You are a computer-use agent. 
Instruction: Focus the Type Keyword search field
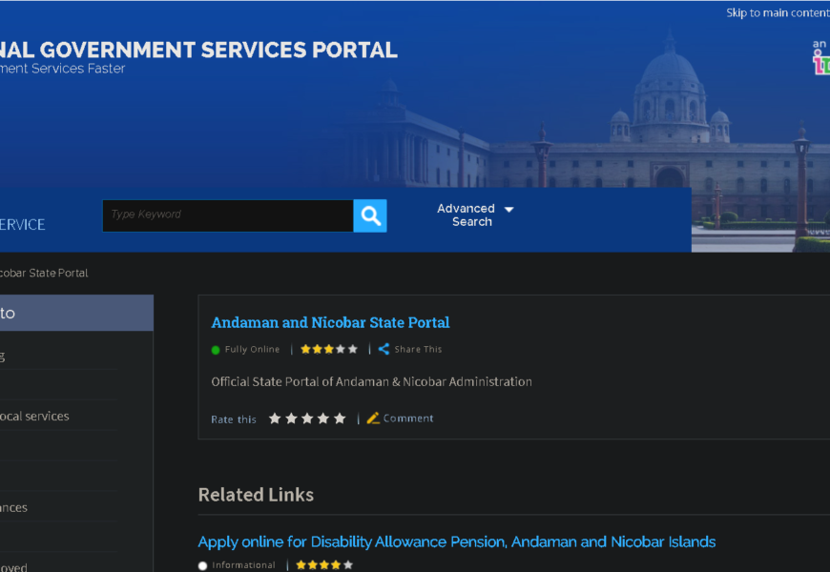pos(228,215)
